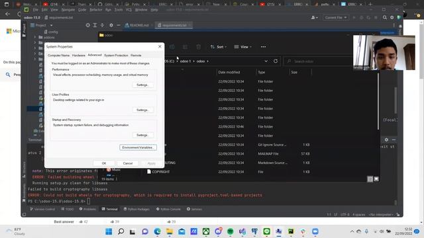Open PyCharm's VCS menu
Screen dimensions: 424x238
pos(129,10)
